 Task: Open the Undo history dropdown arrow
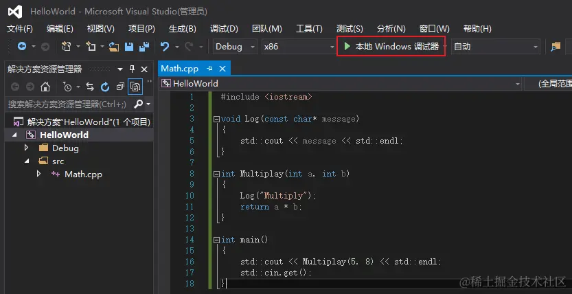177,47
